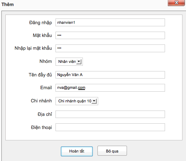The height and width of the screenshot is (161, 186).
Task: Click the Địa chỉ label text
Action: [x=45, y=114]
